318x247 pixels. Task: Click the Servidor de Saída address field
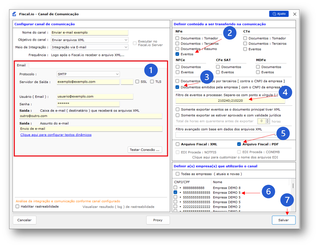[88, 82]
